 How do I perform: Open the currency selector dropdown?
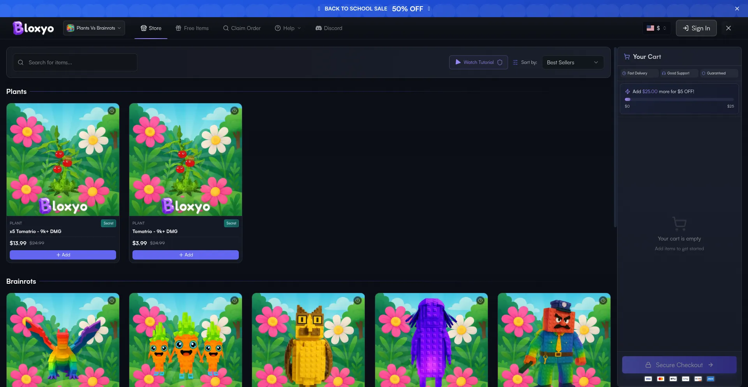[656, 28]
